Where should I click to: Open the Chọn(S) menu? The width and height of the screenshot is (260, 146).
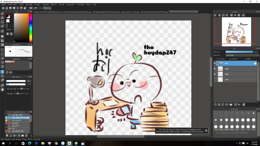click(x=38, y=5)
